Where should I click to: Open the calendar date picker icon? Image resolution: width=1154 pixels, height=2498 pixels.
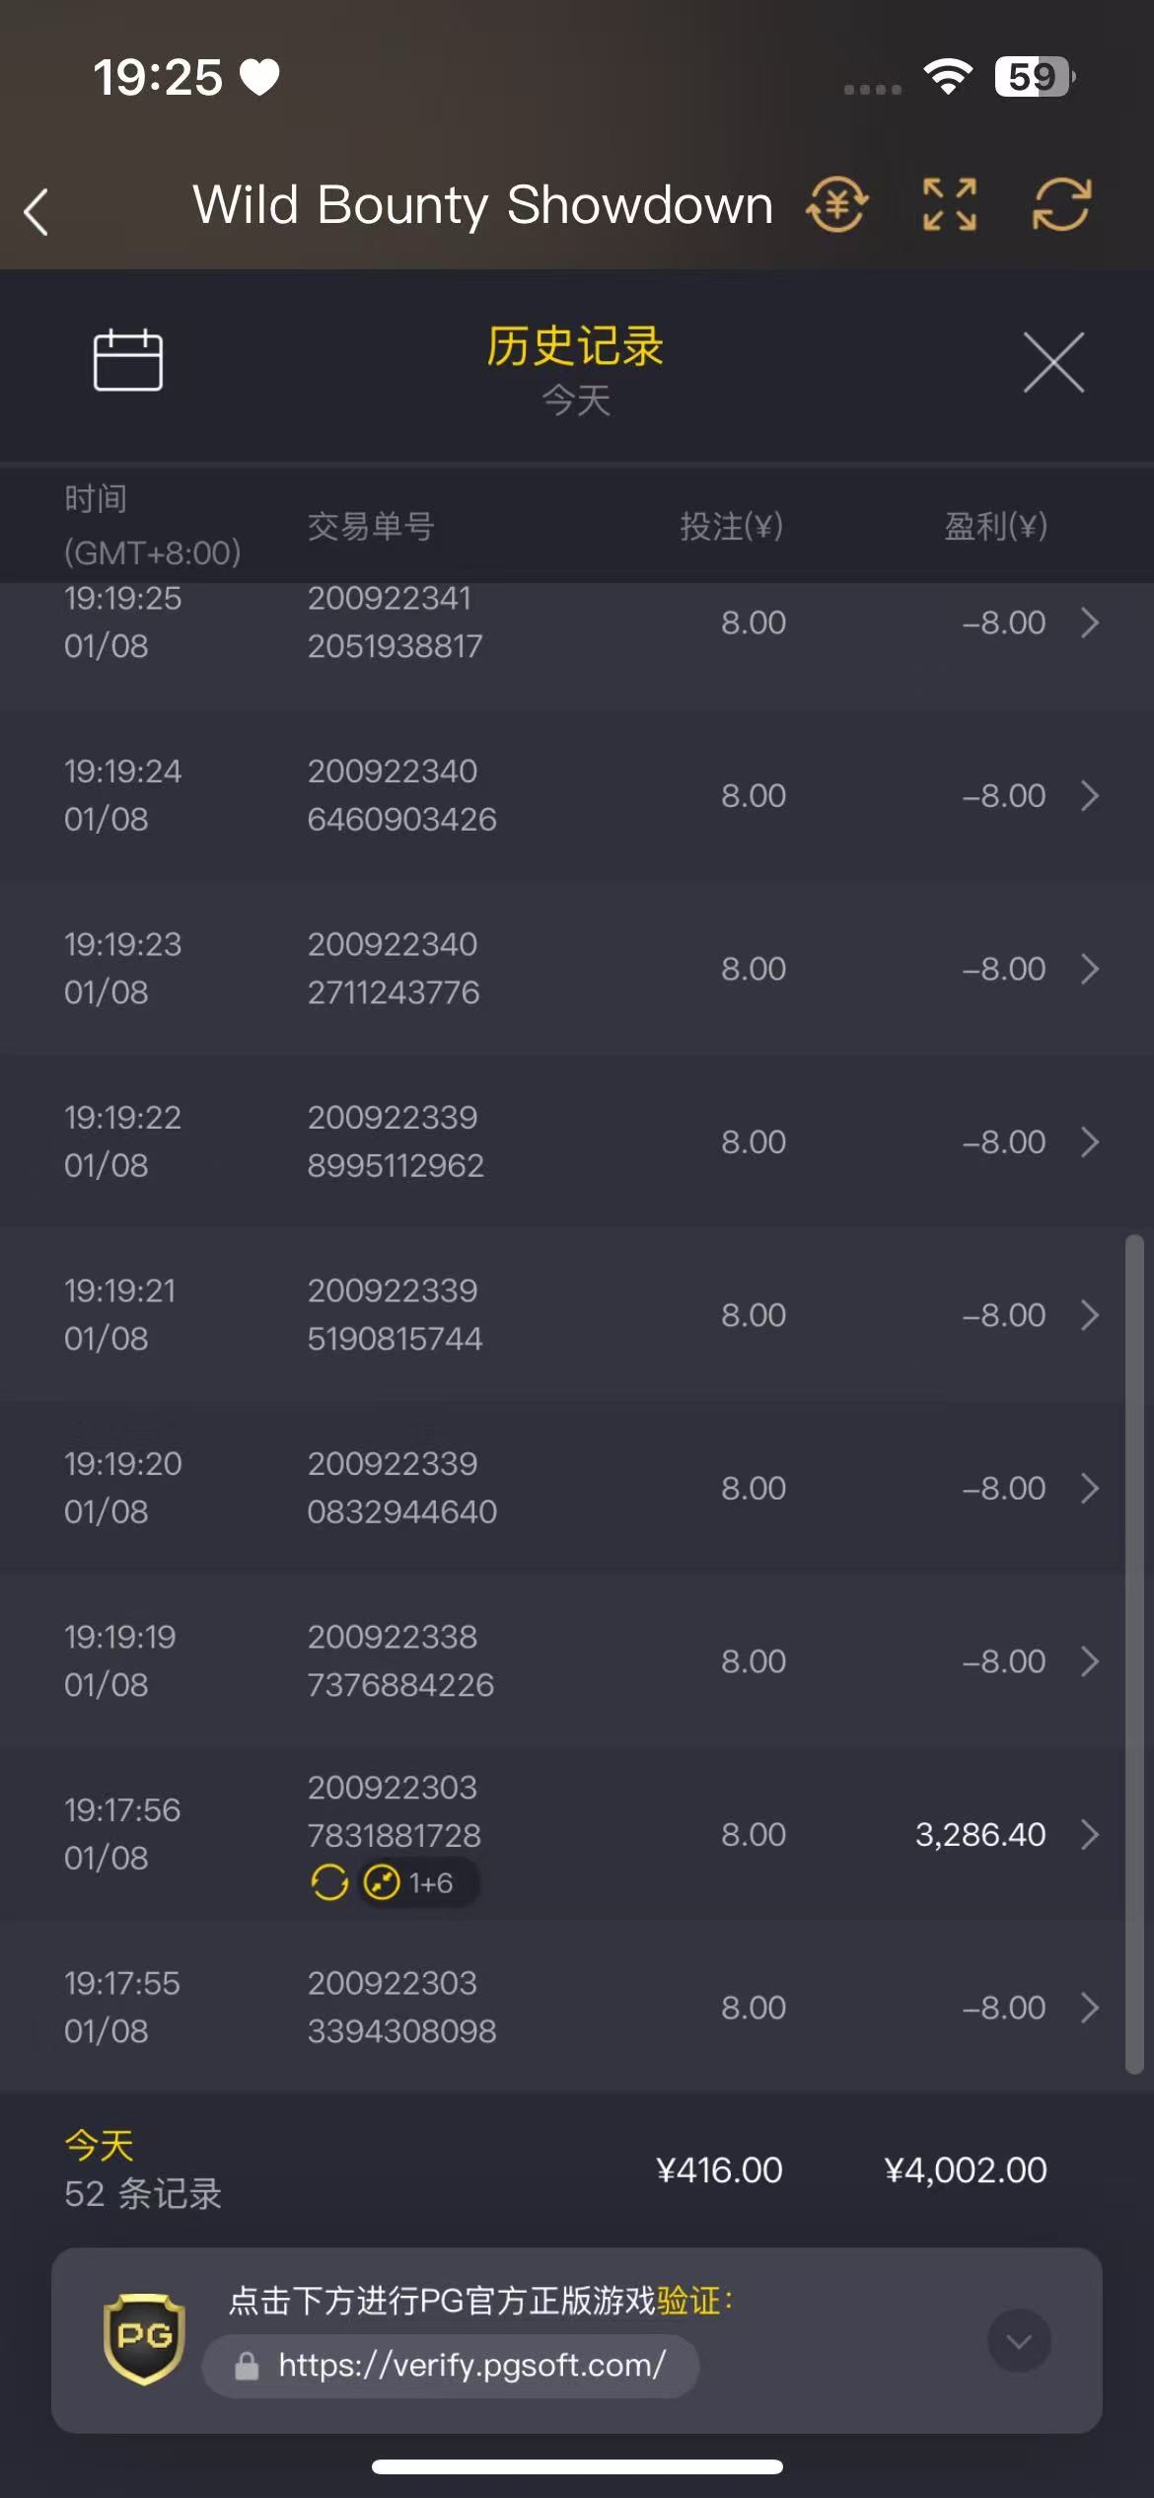128,360
